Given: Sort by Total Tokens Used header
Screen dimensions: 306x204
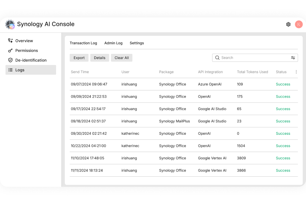Looking at the screenshot, I should tap(252, 72).
